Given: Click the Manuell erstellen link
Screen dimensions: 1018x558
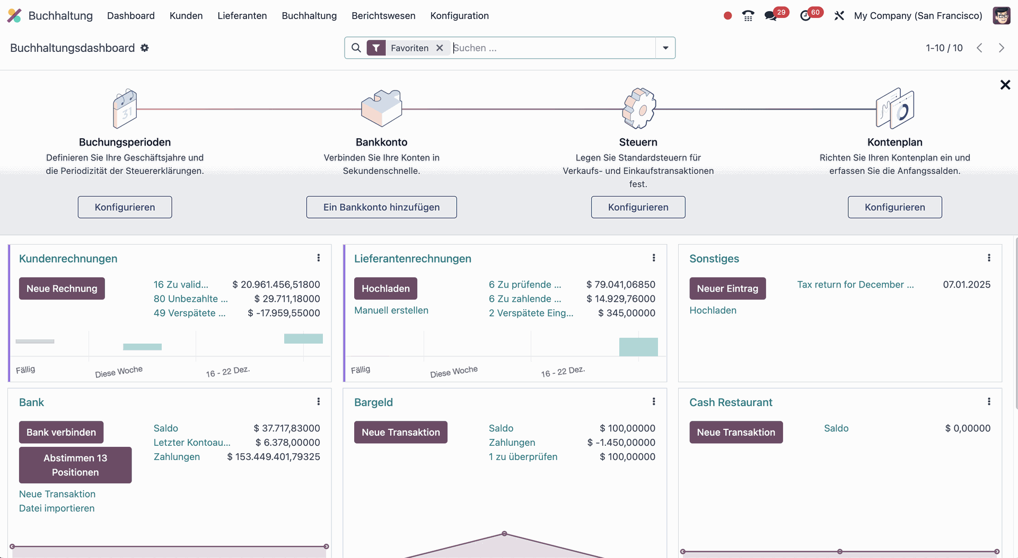Looking at the screenshot, I should point(391,310).
